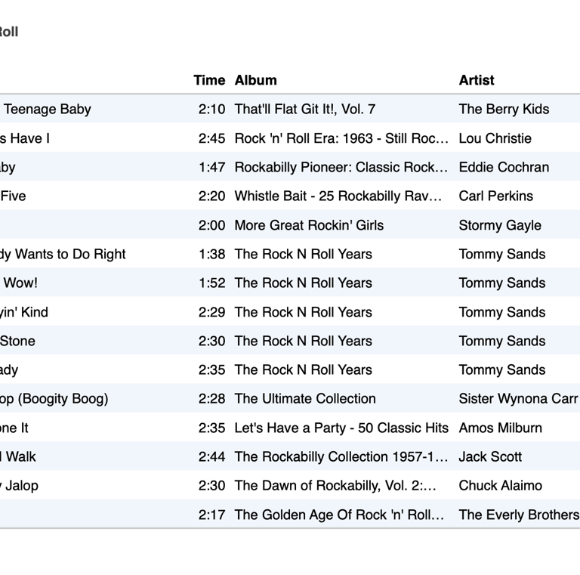Click the 2:10 time value
580x575 pixels.
211,109
